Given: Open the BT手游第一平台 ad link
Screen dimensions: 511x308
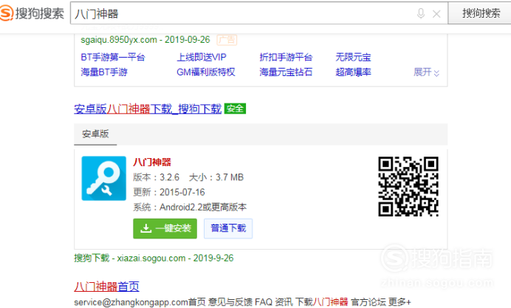Looking at the screenshot, I should coord(113,58).
